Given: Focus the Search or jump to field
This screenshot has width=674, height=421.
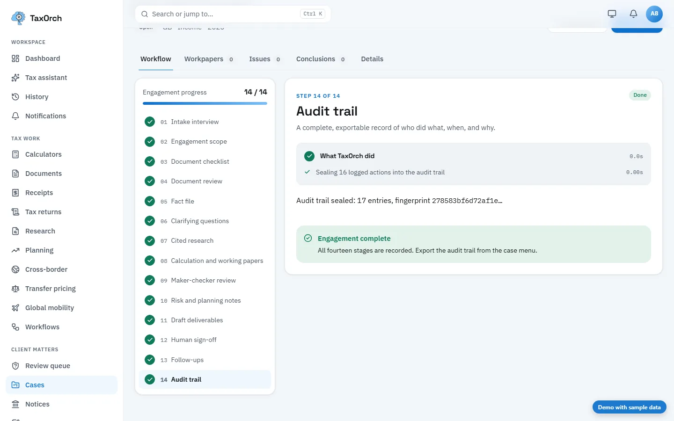Looking at the screenshot, I should pos(233,14).
